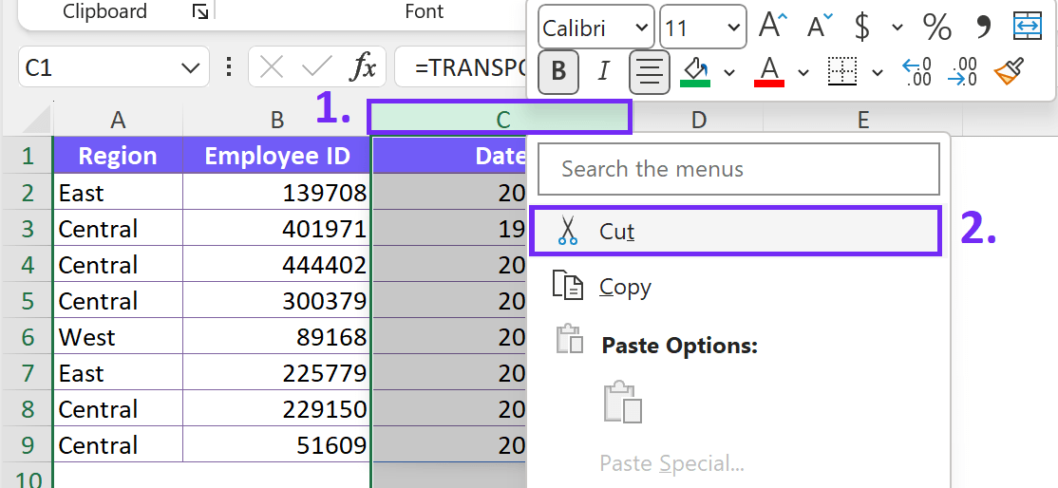Open Borders dropdown arrow
The height and width of the screenshot is (488, 1058).
pyautogui.click(x=878, y=72)
